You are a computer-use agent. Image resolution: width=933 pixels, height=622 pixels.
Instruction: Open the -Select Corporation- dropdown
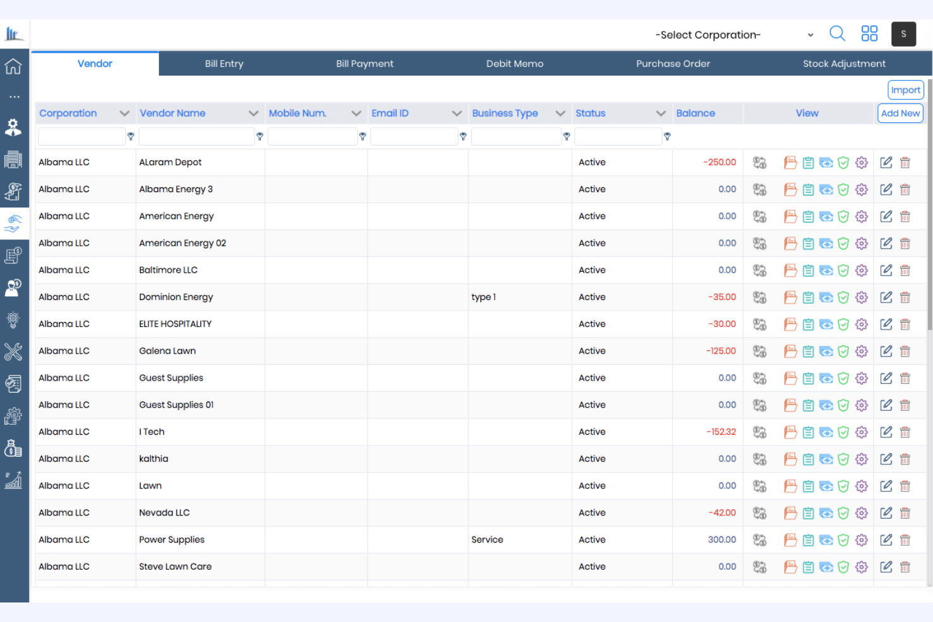pyautogui.click(x=810, y=35)
